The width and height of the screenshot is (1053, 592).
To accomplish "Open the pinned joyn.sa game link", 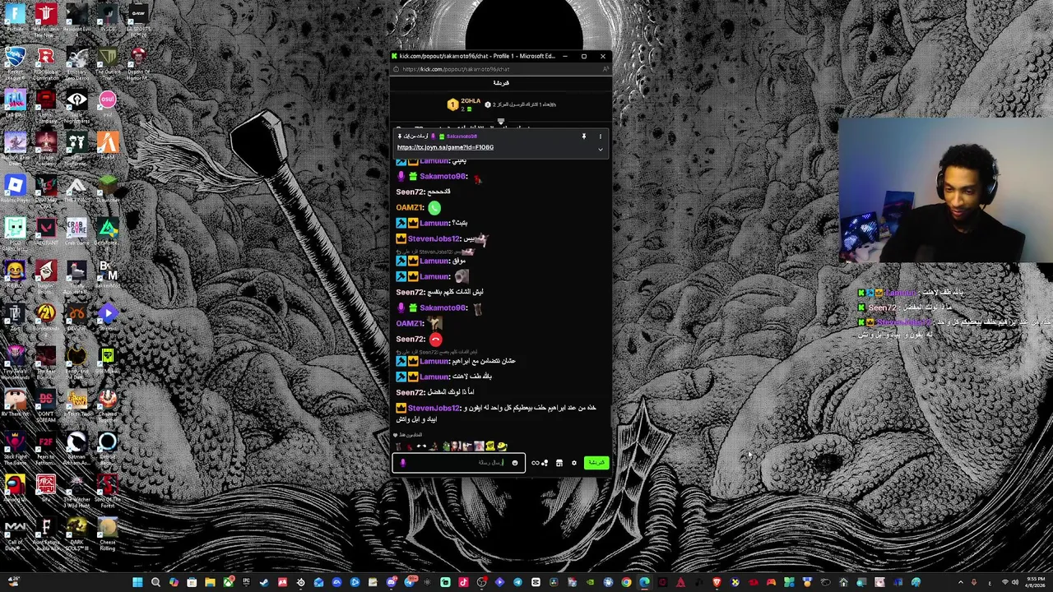I will tap(445, 147).
